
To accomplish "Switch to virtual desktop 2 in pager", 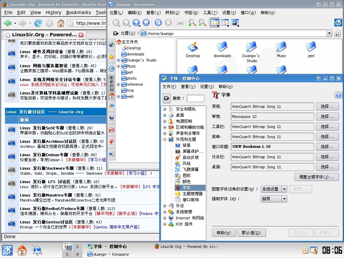I will click(x=77, y=247).
